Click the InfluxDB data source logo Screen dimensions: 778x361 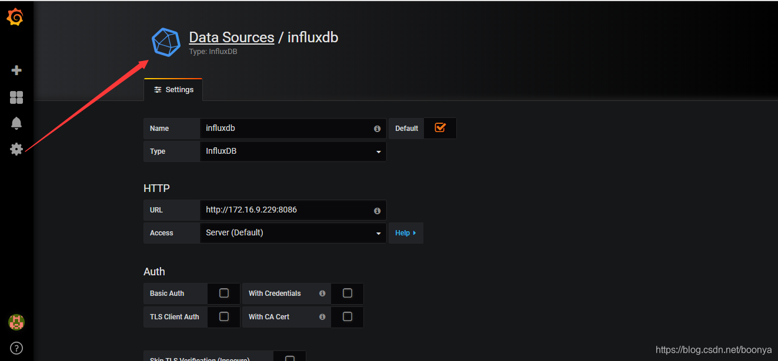tap(166, 42)
